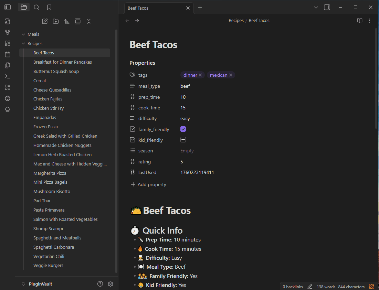This screenshot has width=379, height=290.
Task: Create a new folder icon
Action: pos(56,21)
